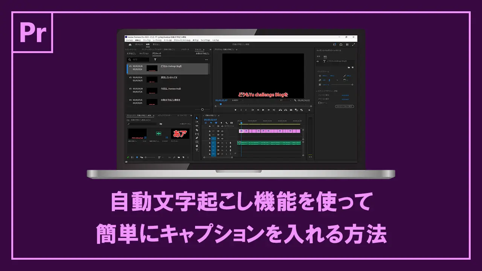Image resolution: width=482 pixels, height=271 pixels.
Task: Click the Text panel search field
Action: pyautogui.click(x=138, y=59)
